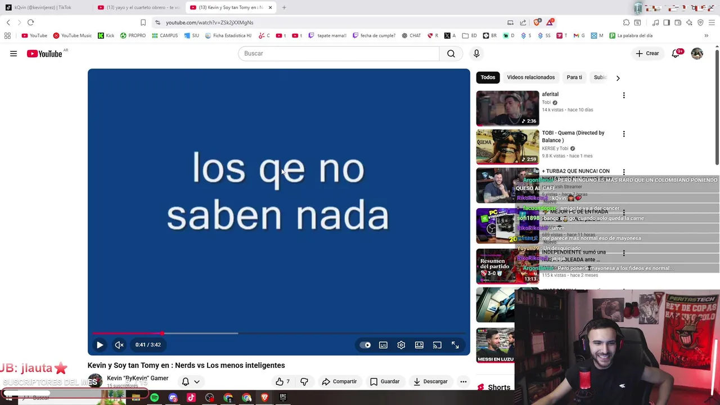The width and height of the screenshot is (720, 405).
Task: Open TikTok from the taskbar
Action: [191, 398]
